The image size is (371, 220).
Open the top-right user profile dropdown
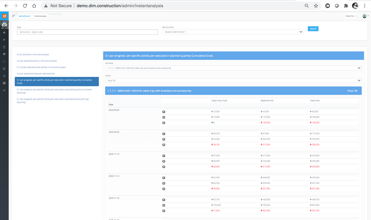(365, 16)
